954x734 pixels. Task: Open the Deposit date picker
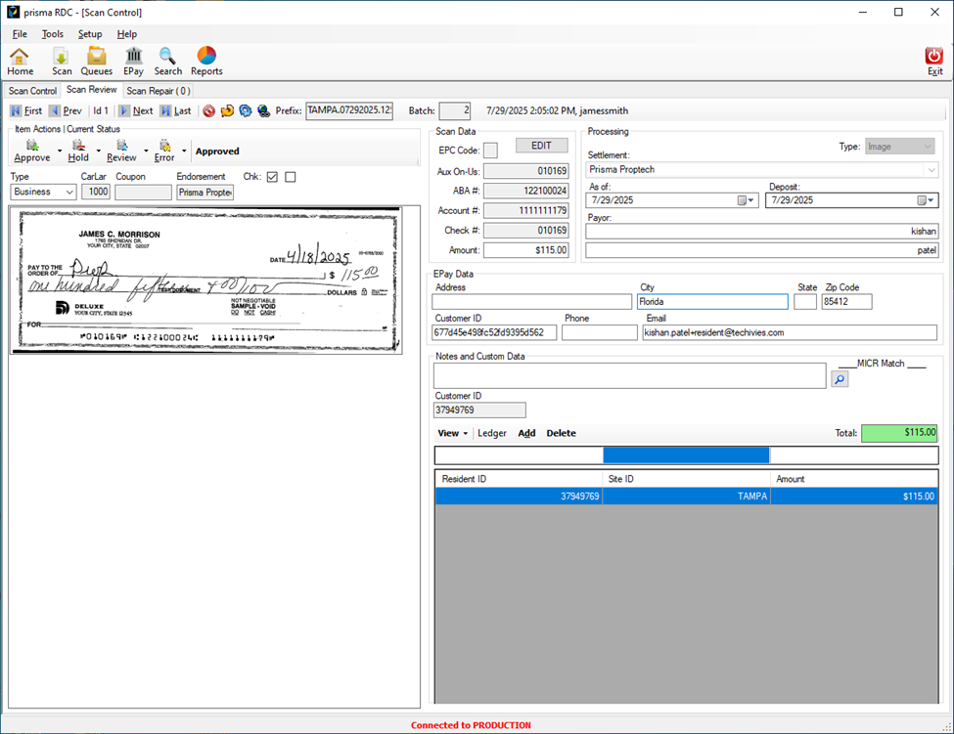(926, 200)
